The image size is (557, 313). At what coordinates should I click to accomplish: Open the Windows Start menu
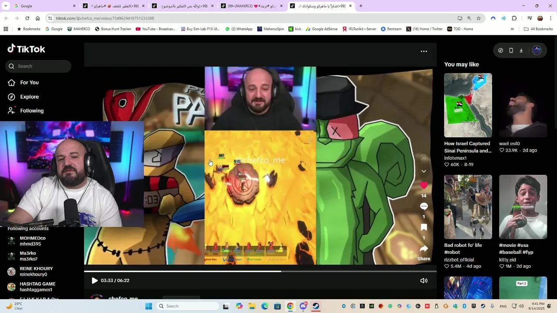[148, 306]
